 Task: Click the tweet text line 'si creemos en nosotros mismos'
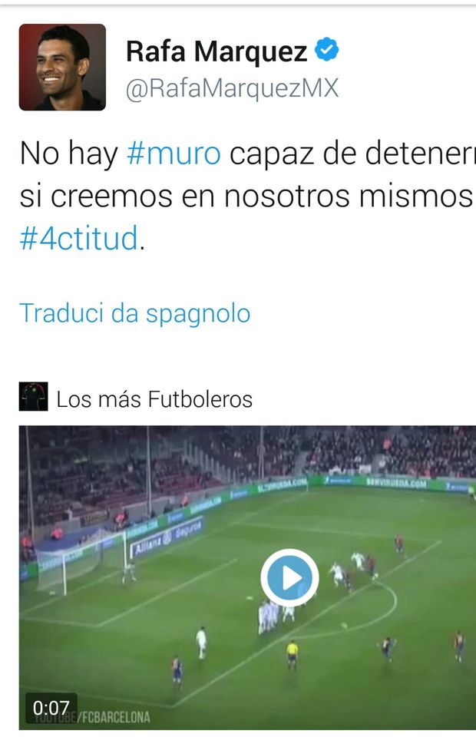click(246, 197)
